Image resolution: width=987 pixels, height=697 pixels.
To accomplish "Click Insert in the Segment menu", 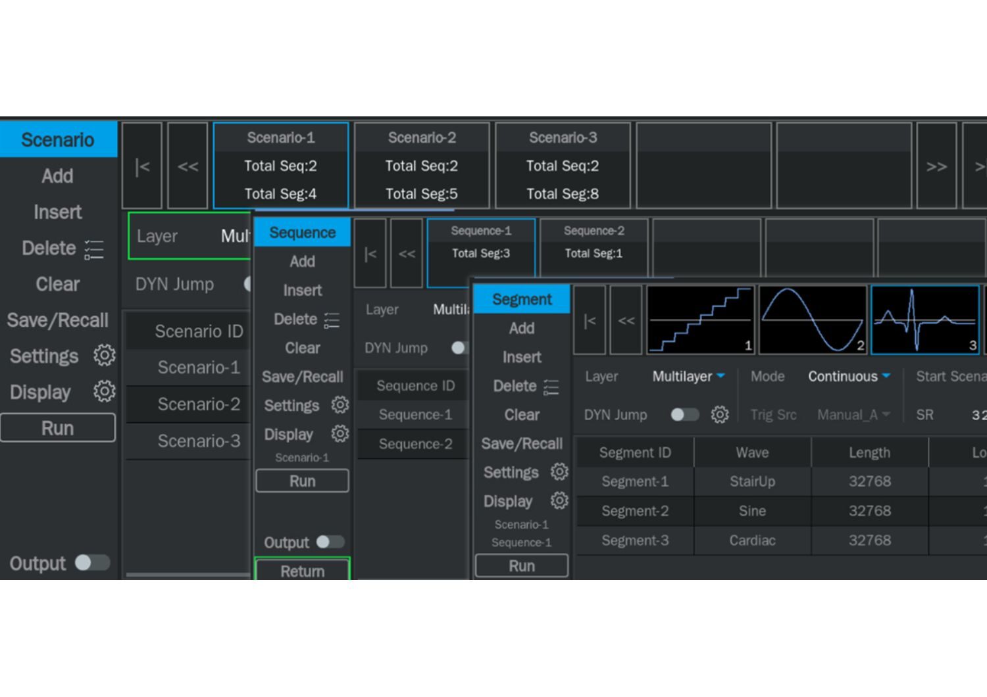I will [x=522, y=357].
